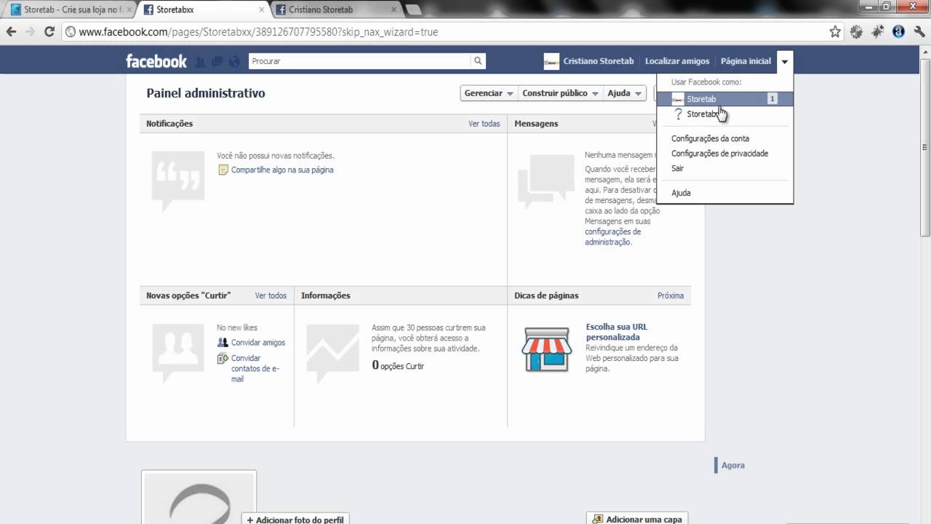Click Sair to log out
931x524 pixels.
[x=677, y=168]
